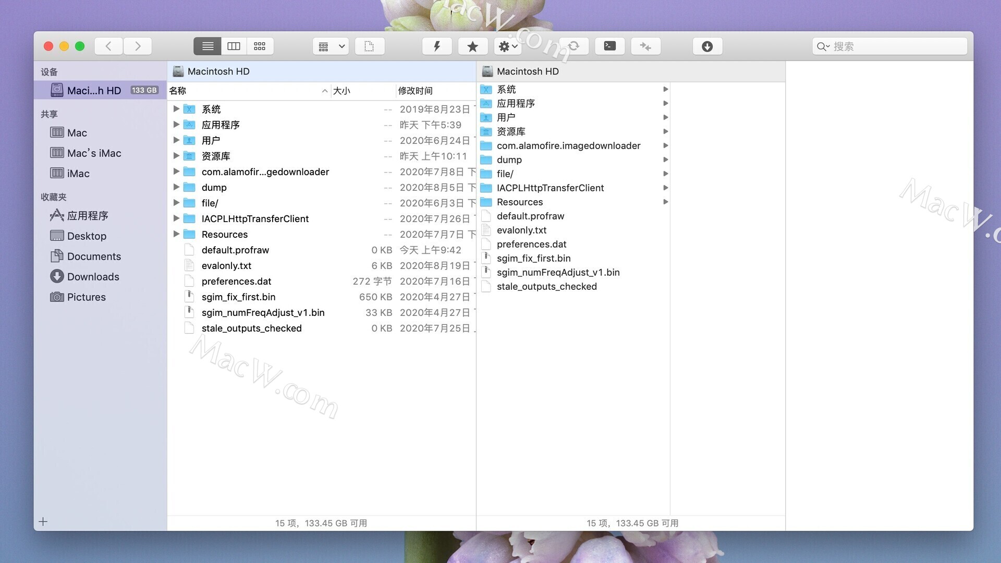Open Documents favorite in the sidebar
This screenshot has height=563, width=1001.
pos(86,256)
